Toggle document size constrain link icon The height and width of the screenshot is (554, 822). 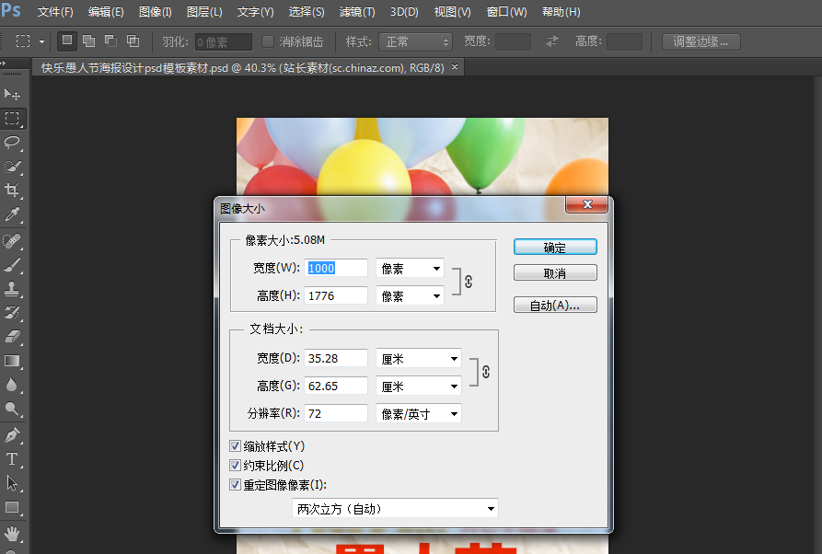pos(486,372)
